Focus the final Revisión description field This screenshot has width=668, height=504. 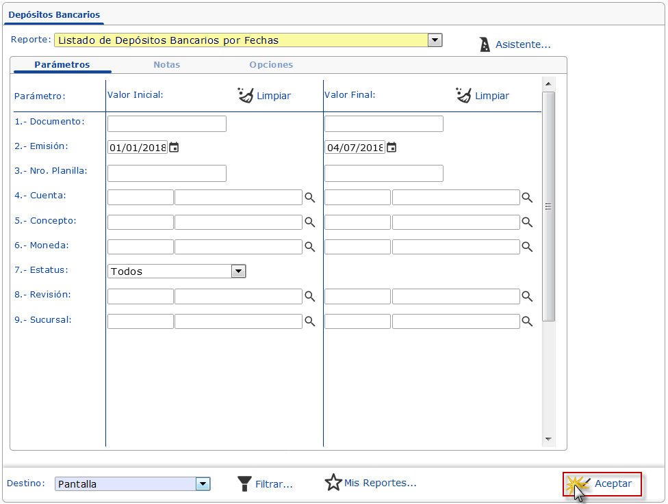click(456, 296)
